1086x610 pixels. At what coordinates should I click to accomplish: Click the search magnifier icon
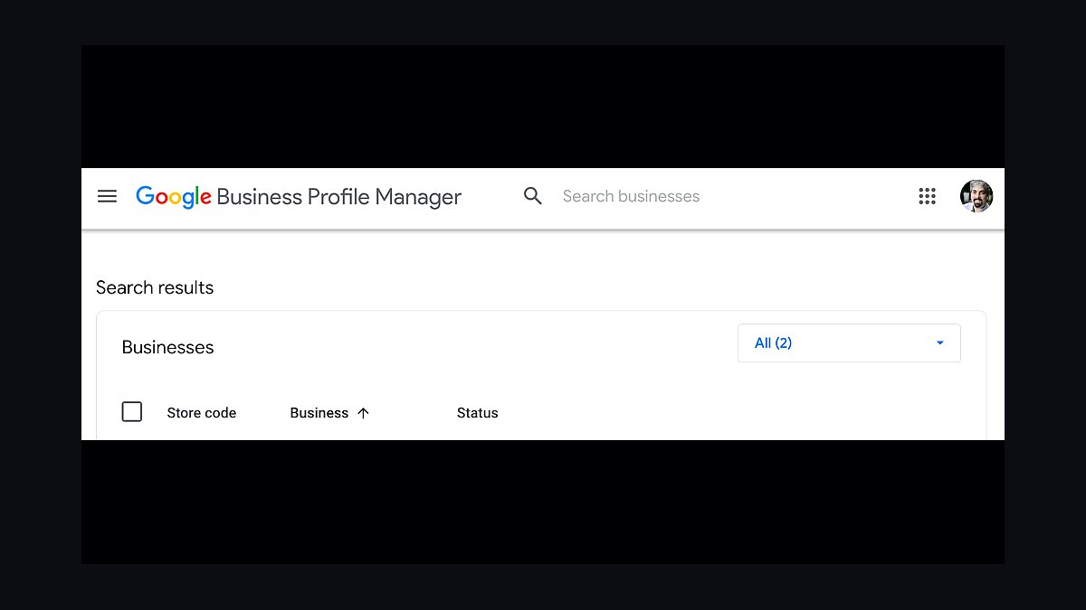533,196
